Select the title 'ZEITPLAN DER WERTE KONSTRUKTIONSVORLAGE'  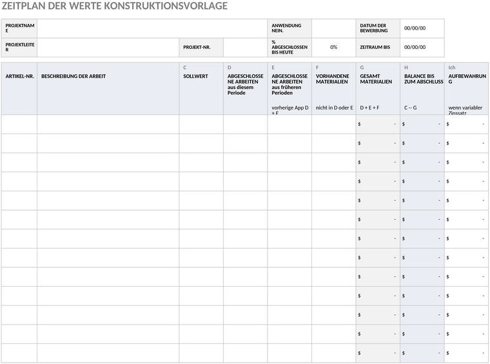pos(115,6)
